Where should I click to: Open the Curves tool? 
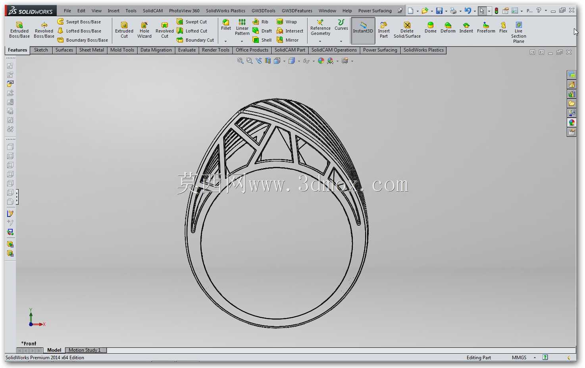point(341,25)
